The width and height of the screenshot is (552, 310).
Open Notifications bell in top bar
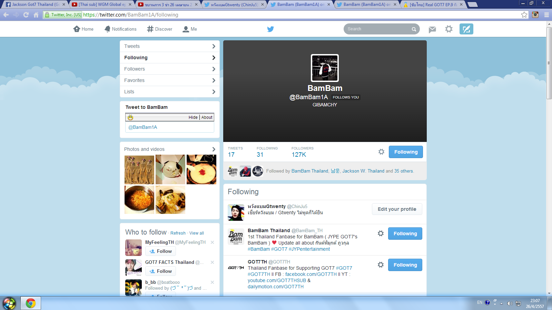120,29
